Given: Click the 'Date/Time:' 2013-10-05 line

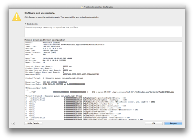Looking at the screenshot, I should tap(48, 58).
